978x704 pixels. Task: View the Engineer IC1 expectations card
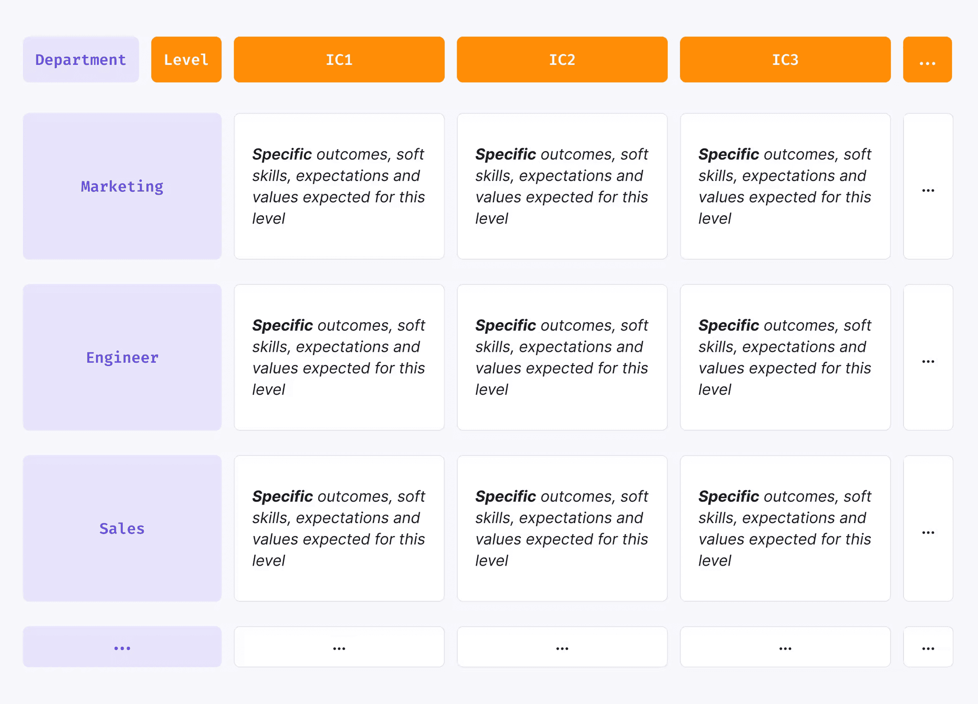[x=339, y=357]
